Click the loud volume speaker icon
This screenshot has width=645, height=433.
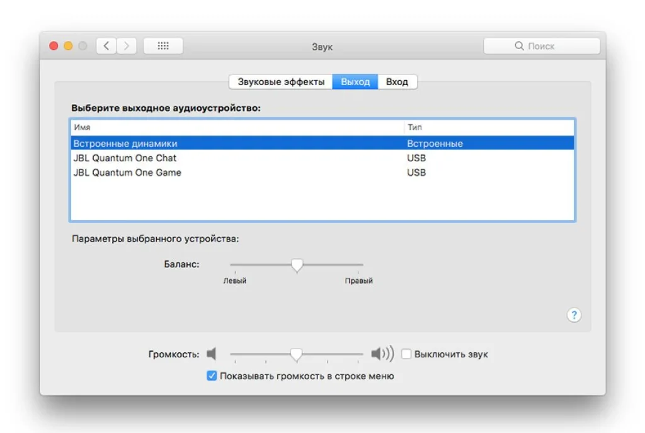click(x=382, y=354)
